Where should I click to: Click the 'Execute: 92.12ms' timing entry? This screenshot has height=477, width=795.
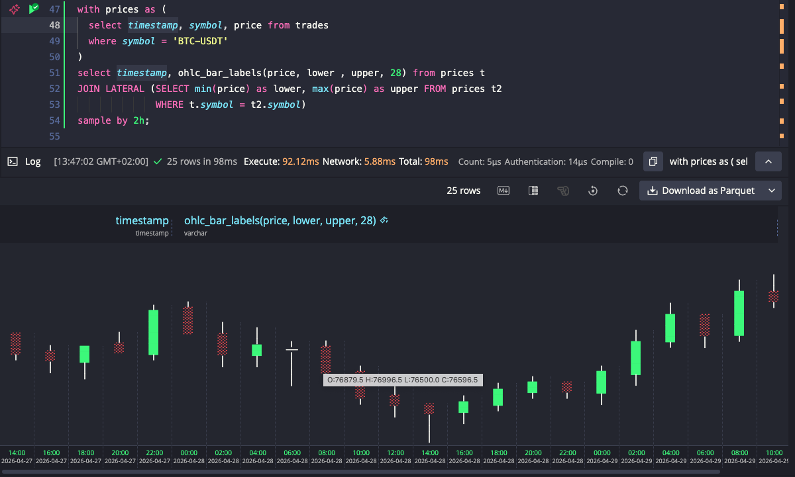(x=282, y=161)
